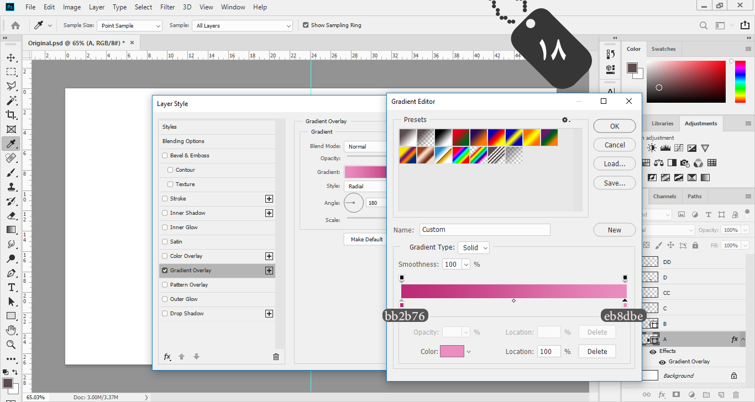The image size is (755, 402).
Task: Select the Rectangular Marquee tool
Action: pyautogui.click(x=11, y=72)
